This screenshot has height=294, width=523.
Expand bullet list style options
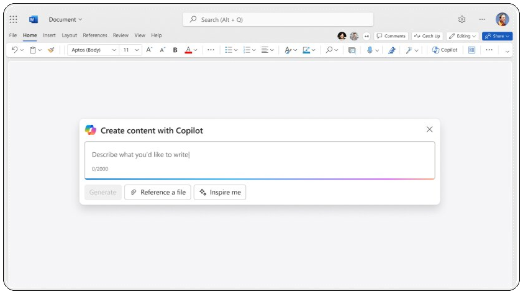click(x=236, y=50)
